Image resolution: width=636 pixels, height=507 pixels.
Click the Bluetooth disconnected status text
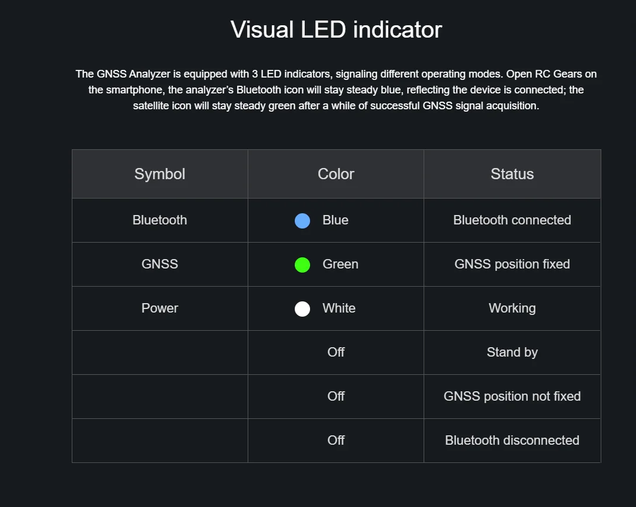[512, 441]
